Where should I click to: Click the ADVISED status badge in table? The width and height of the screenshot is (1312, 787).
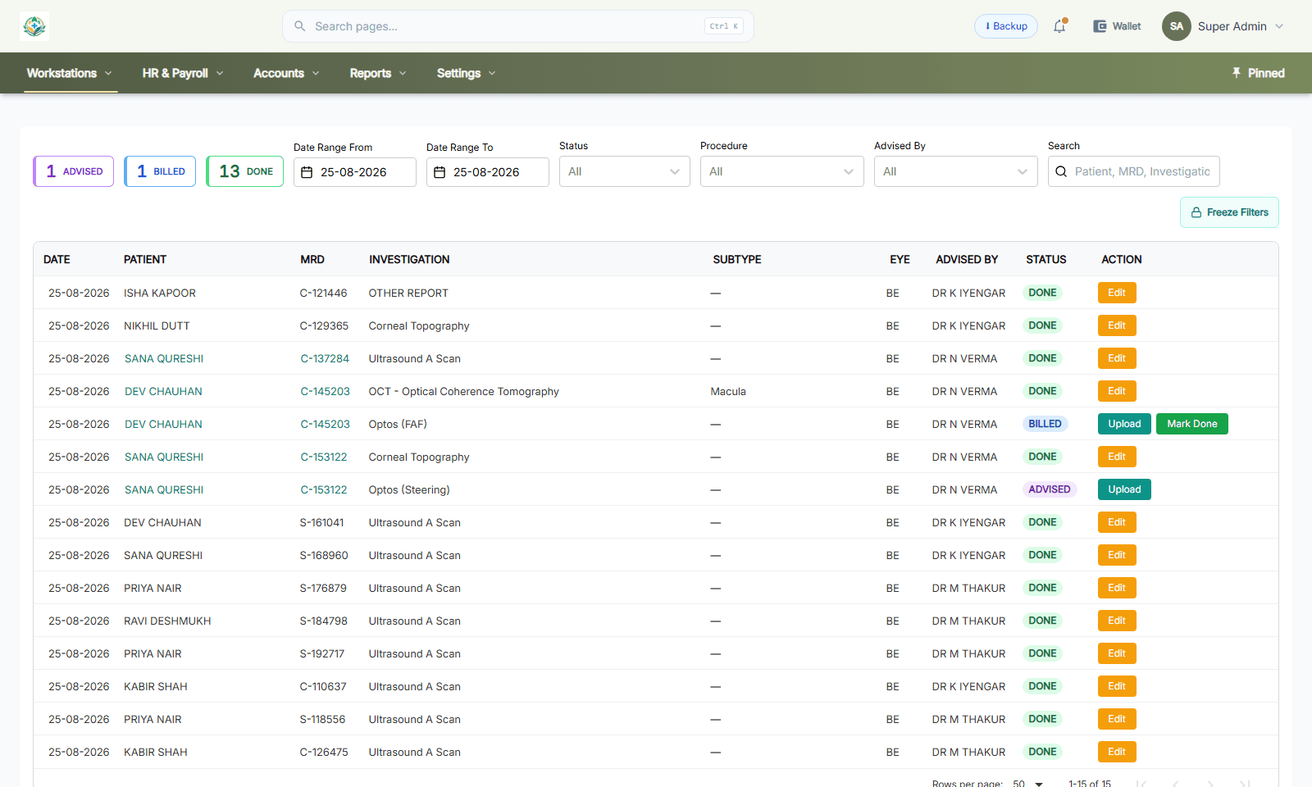point(1049,489)
